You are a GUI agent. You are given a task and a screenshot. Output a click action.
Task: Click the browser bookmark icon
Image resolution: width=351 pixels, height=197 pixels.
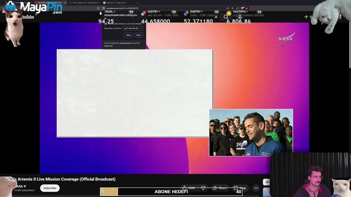98,8
